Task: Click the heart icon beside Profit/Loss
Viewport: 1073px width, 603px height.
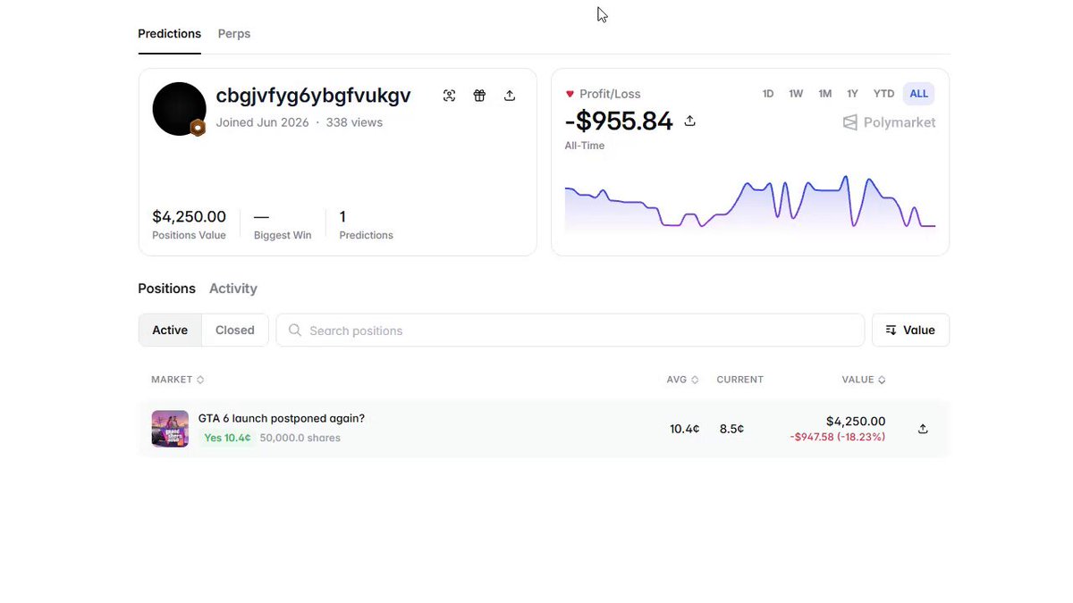Action: click(570, 94)
